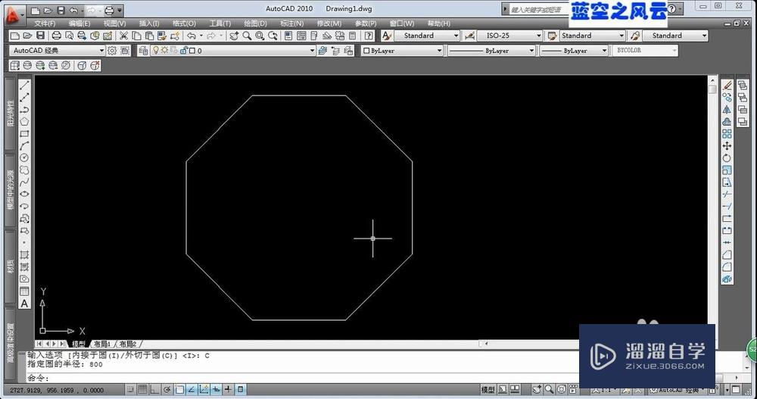Open the ByLayer color control dropdown
This screenshot has width=757, height=399.
[x=402, y=50]
